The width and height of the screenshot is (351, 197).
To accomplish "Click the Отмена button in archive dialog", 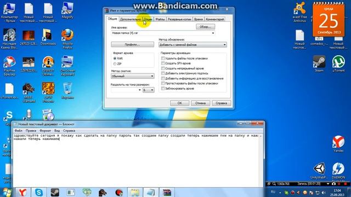I will pos(200,103).
